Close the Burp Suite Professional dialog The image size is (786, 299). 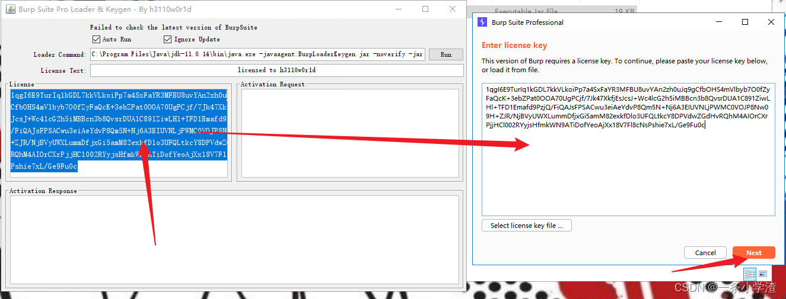771,22
